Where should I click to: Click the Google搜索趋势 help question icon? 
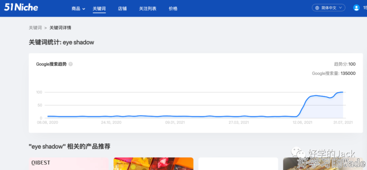(71, 64)
